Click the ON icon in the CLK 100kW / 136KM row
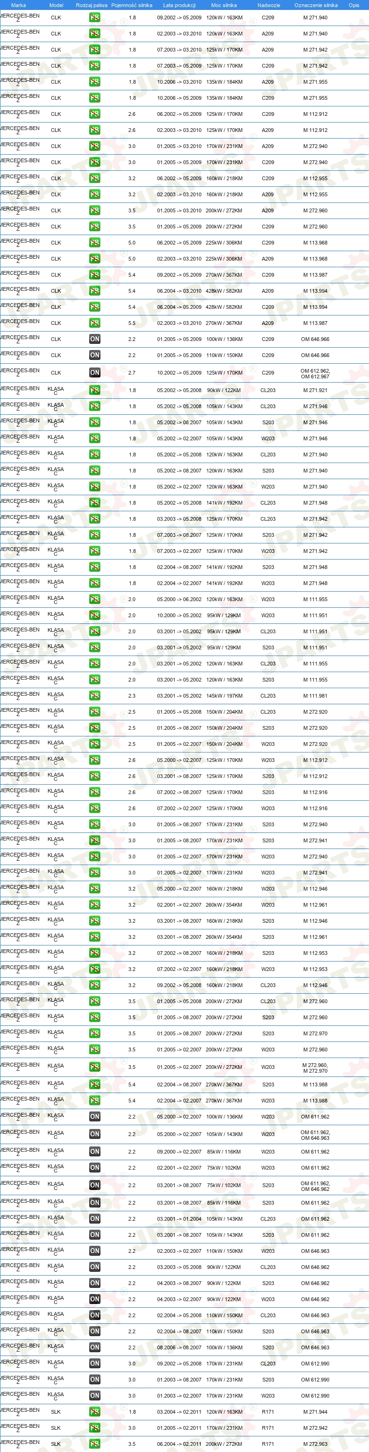 pos(94,339)
